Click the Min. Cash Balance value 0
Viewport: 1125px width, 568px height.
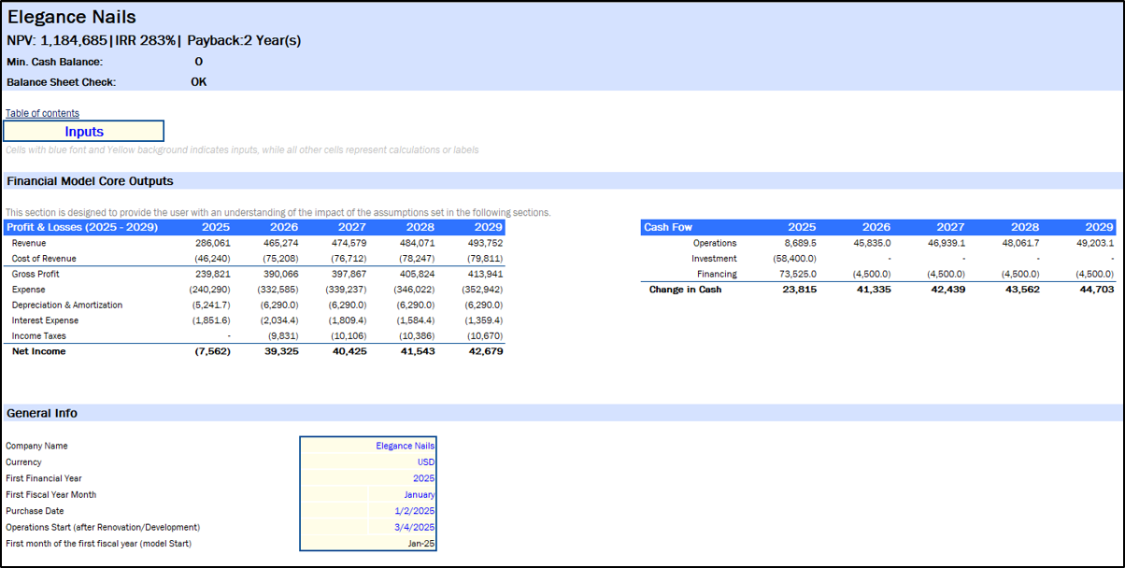(198, 62)
